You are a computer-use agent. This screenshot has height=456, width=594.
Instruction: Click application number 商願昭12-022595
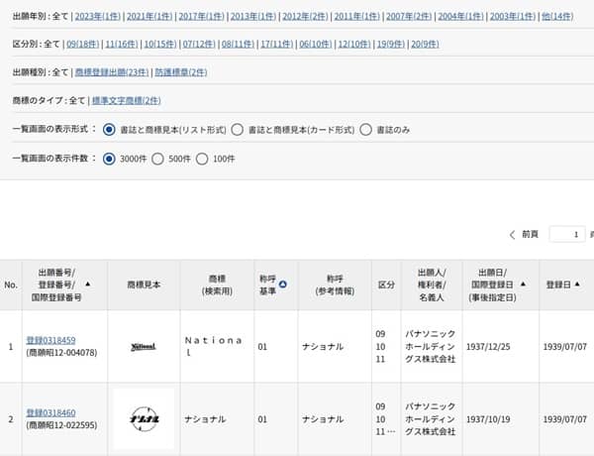(61, 425)
